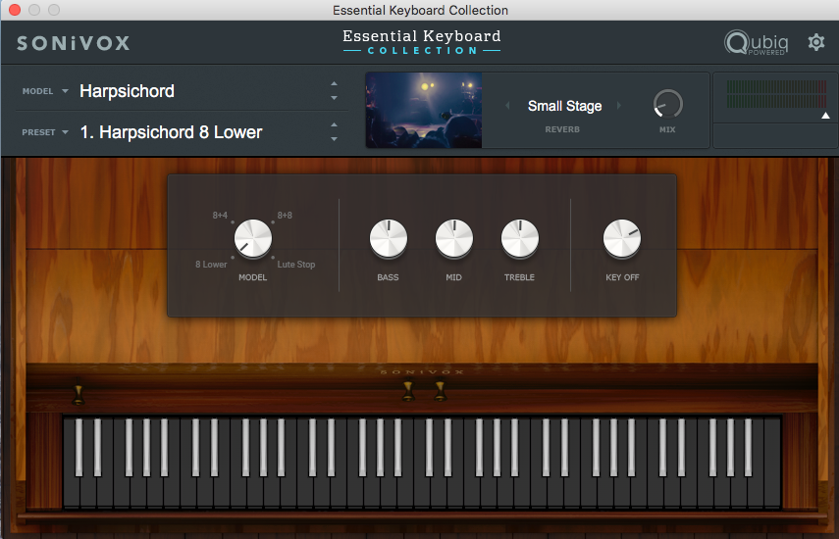This screenshot has width=839, height=539.
Task: Open the settings gear icon
Action: coord(815,42)
